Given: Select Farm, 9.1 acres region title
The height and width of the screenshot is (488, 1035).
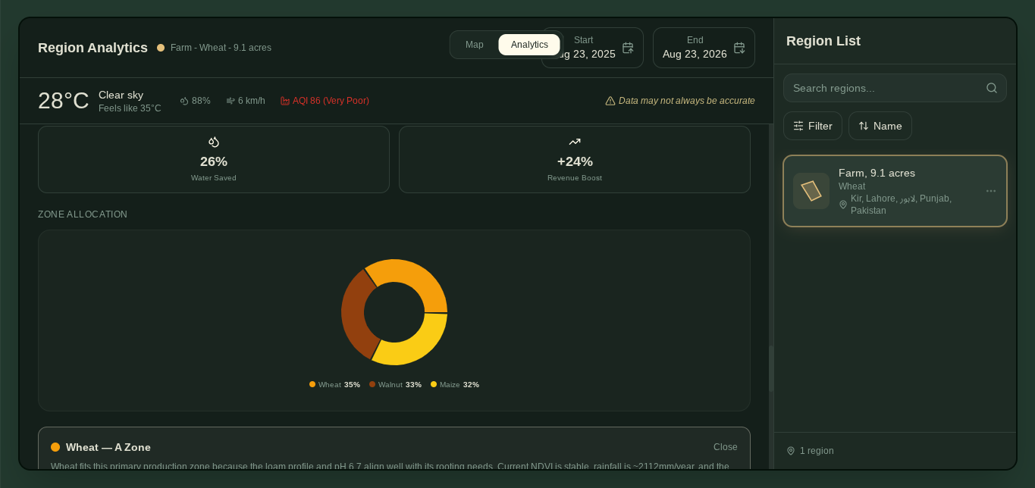Looking at the screenshot, I should coord(877,173).
